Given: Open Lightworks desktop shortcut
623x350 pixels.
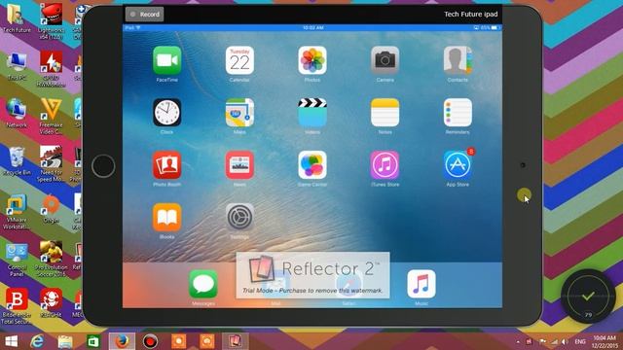Looking at the screenshot, I should (x=51, y=21).
